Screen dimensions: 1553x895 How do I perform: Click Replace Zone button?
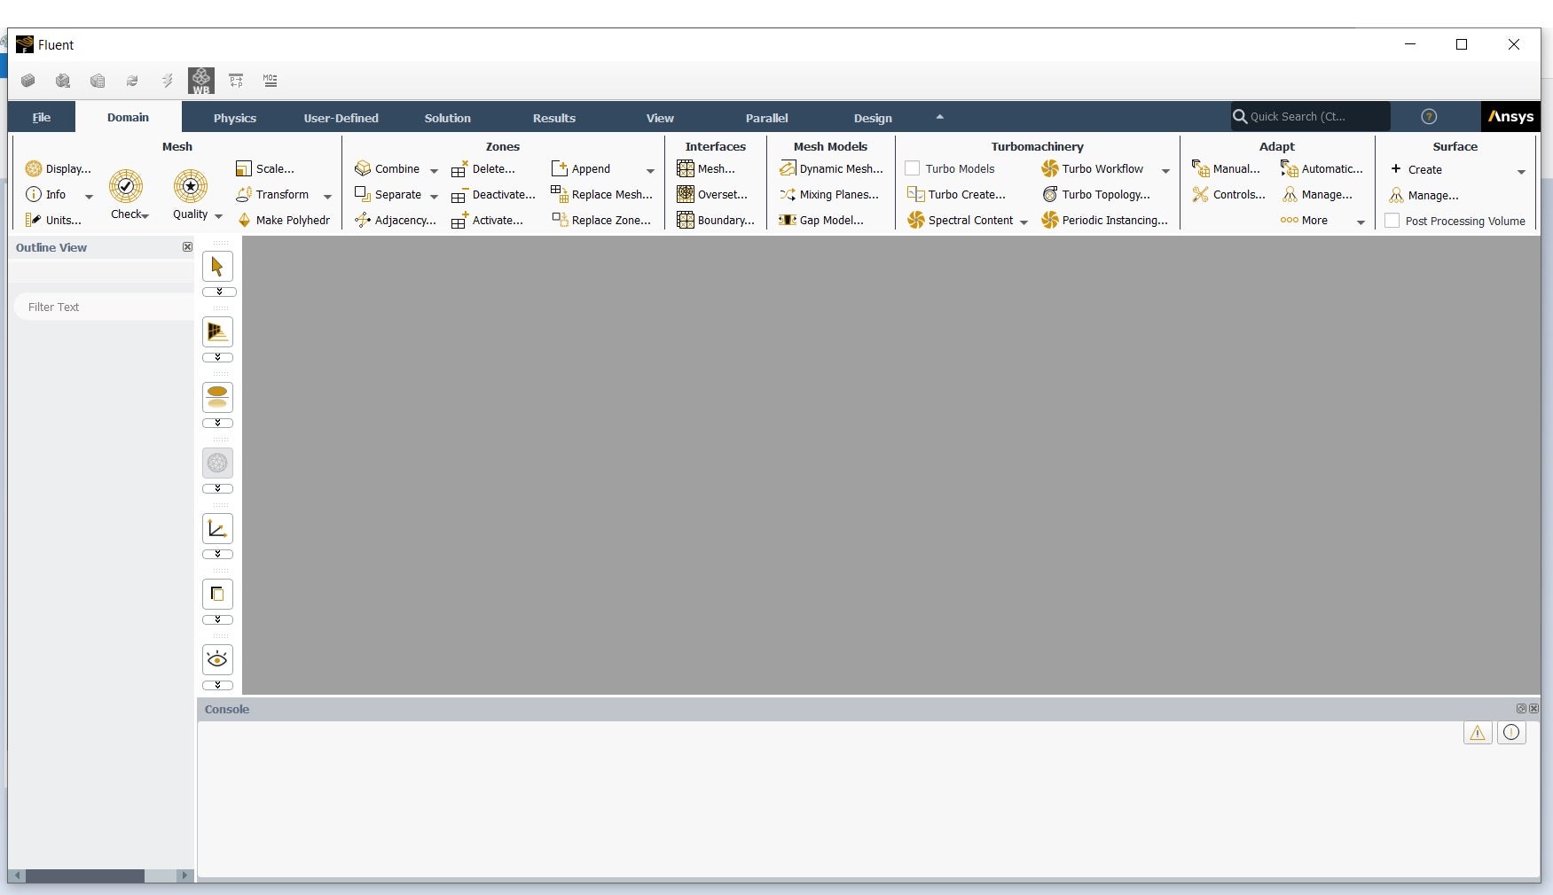[601, 220]
